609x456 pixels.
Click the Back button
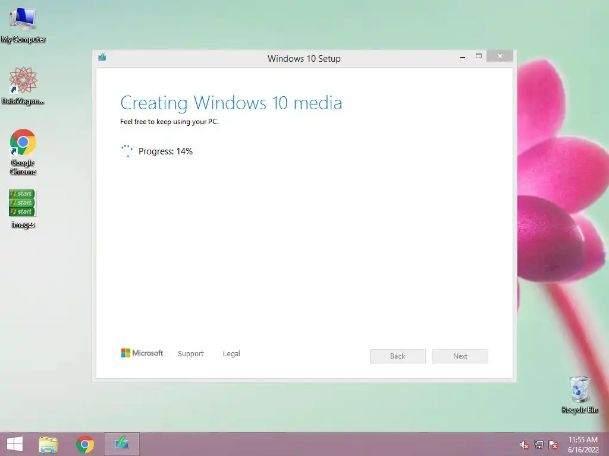[398, 356]
